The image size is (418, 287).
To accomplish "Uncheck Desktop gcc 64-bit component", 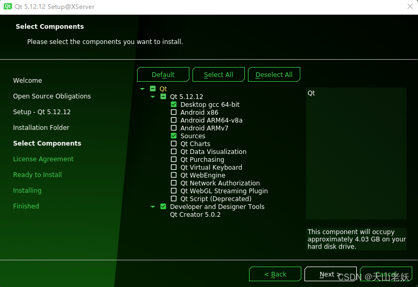I will pos(174,104).
